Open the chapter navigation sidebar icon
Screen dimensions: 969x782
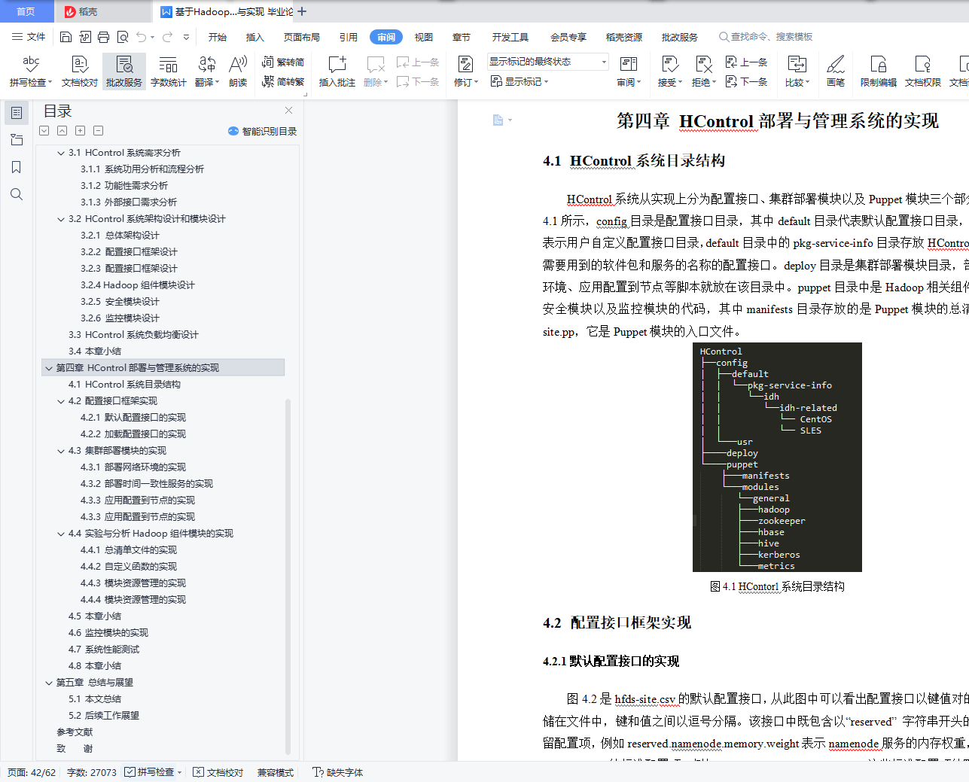[x=17, y=140]
